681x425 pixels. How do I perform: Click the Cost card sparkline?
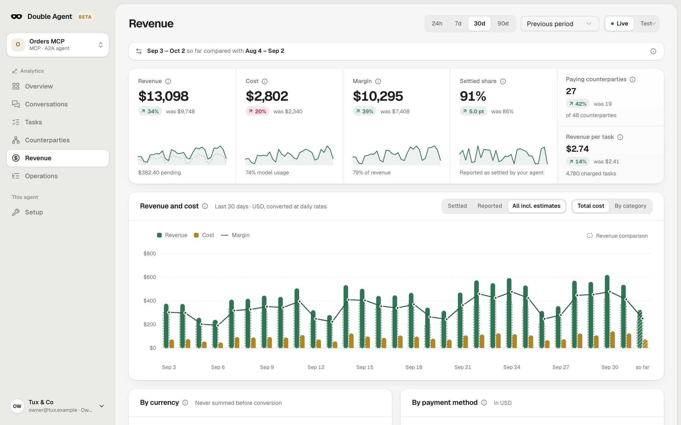(x=289, y=155)
